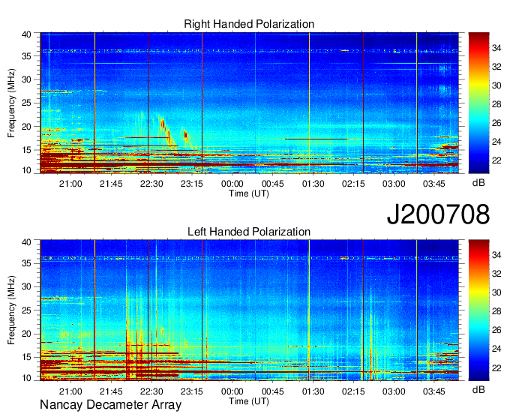
Task: Click "21:00" time tick of Left Handed plot
Action: [x=70, y=391]
